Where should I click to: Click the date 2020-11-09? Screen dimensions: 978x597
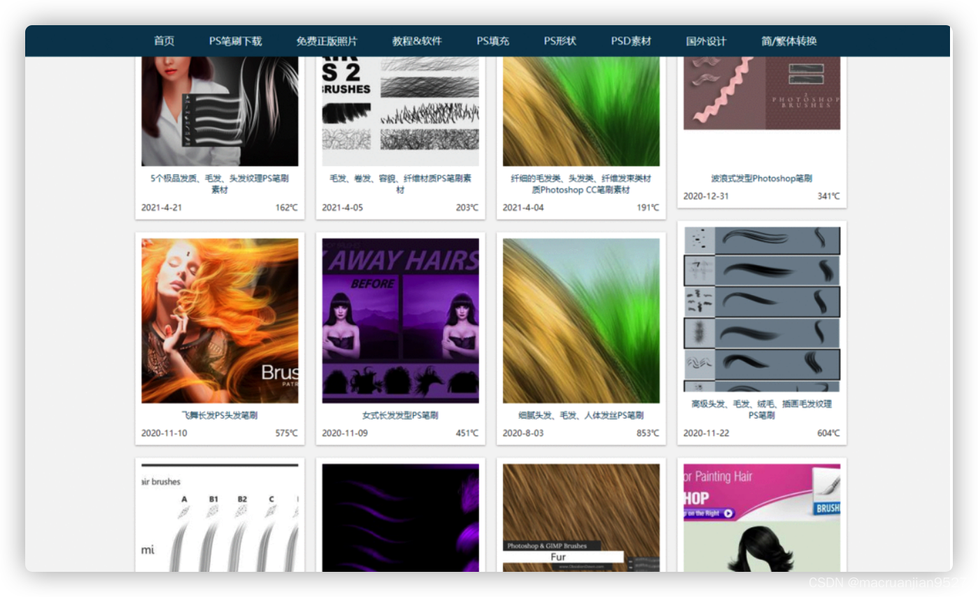pos(344,433)
